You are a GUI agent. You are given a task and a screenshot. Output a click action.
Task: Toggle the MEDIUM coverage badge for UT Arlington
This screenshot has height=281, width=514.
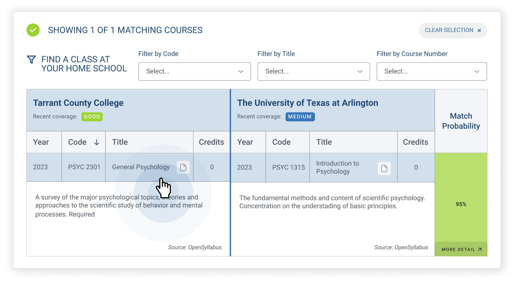coord(300,117)
